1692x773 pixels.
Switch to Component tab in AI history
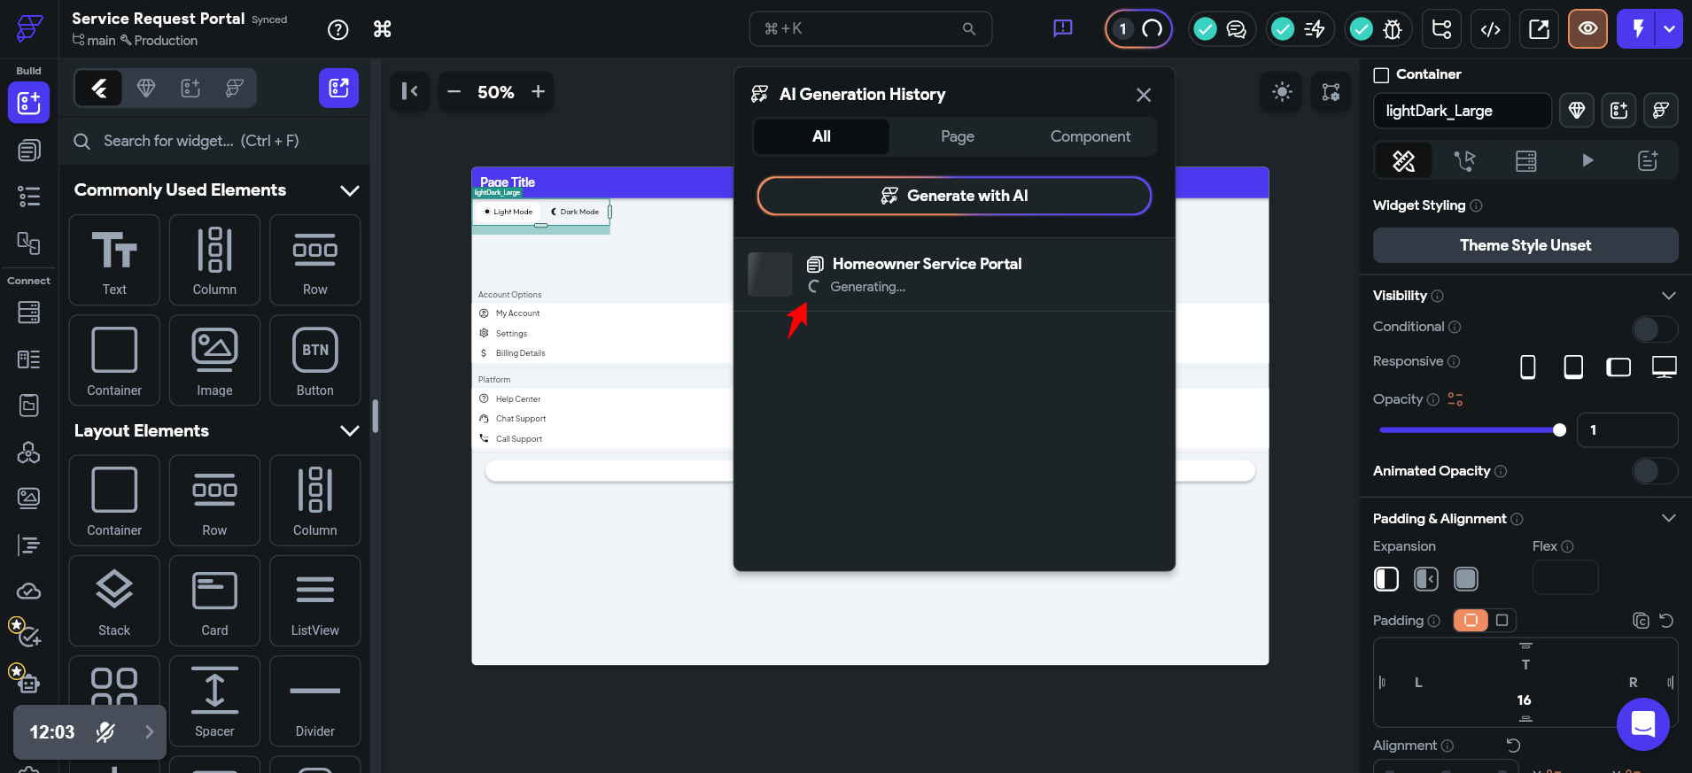point(1090,136)
